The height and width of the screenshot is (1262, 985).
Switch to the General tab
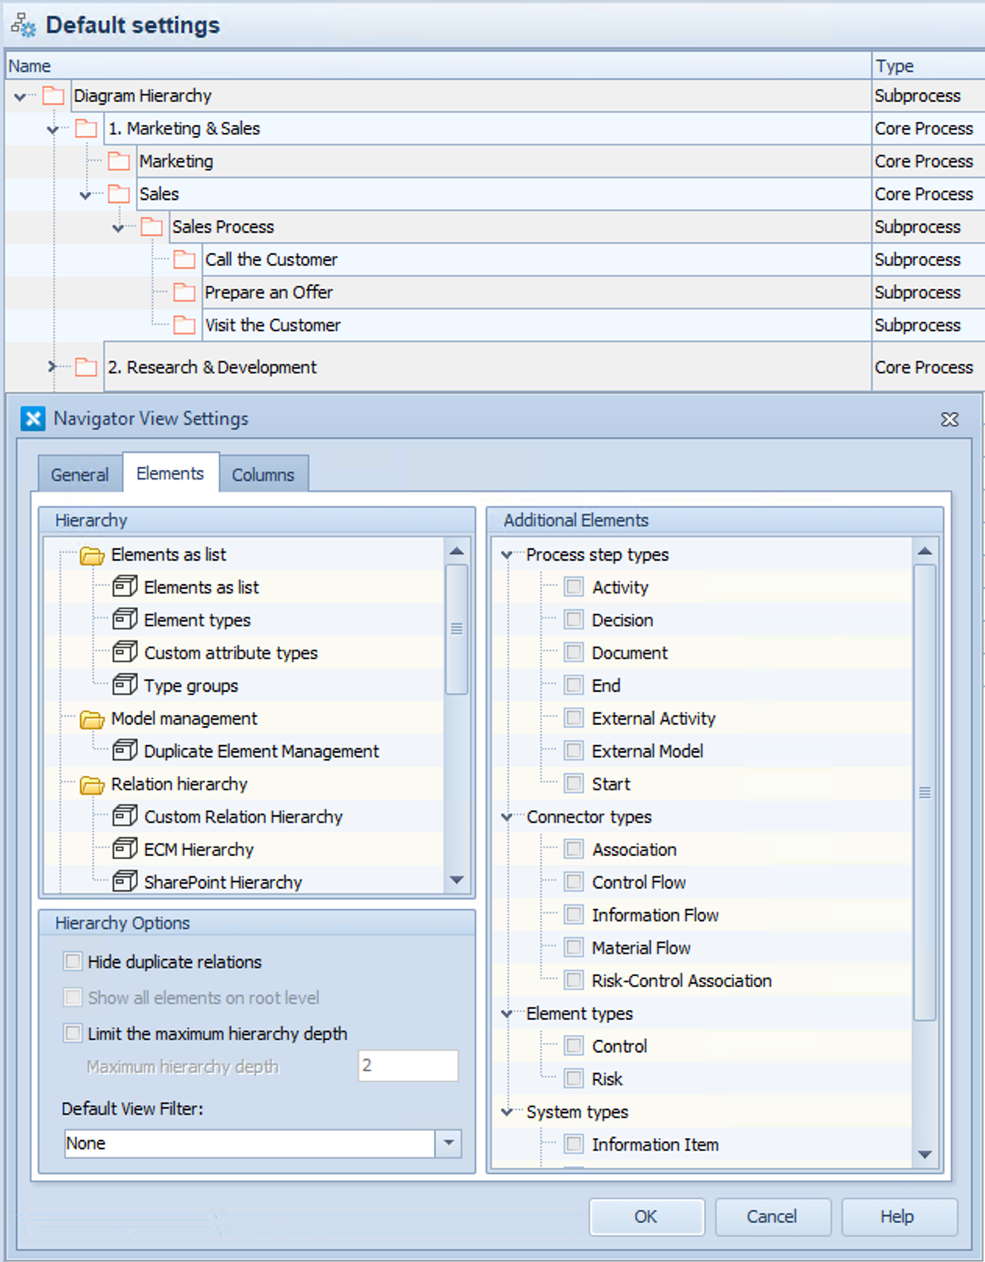[x=80, y=475]
